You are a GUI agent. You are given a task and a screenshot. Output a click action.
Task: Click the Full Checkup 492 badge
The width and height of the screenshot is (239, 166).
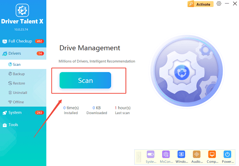point(39,41)
